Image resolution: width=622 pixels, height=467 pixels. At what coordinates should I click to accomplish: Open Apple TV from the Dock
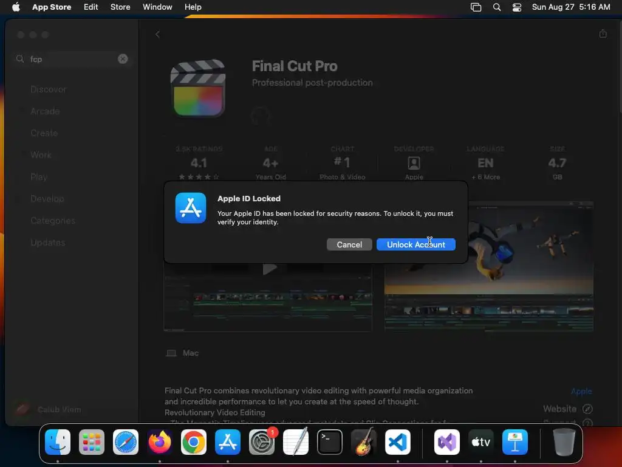[481, 442]
